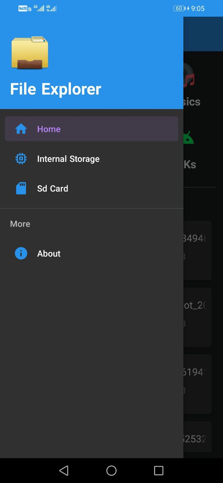This screenshot has width=223, height=483.
Task: Tap the Android back navigation button
Action: [x=64, y=471]
